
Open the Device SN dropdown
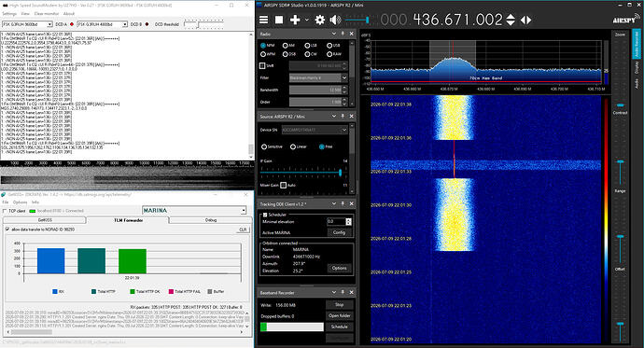click(315, 130)
